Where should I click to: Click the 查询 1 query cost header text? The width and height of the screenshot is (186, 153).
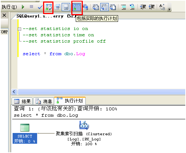[x=65, y=109]
